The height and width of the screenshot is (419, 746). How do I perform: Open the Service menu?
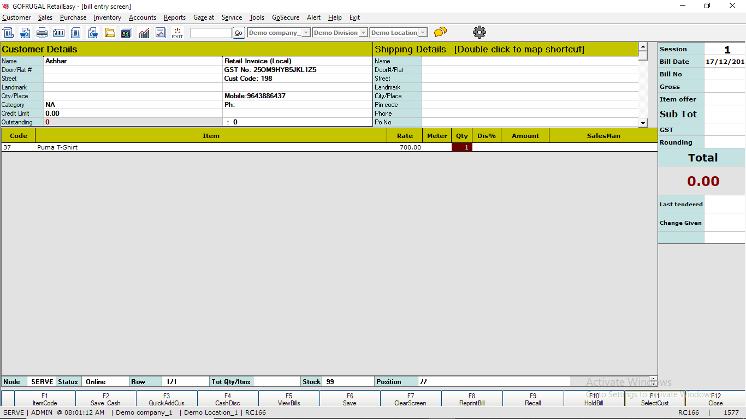(x=232, y=17)
